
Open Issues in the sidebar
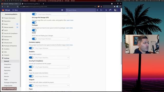tap(6, 24)
